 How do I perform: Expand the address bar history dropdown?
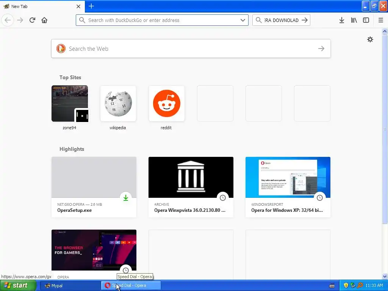coord(243,20)
